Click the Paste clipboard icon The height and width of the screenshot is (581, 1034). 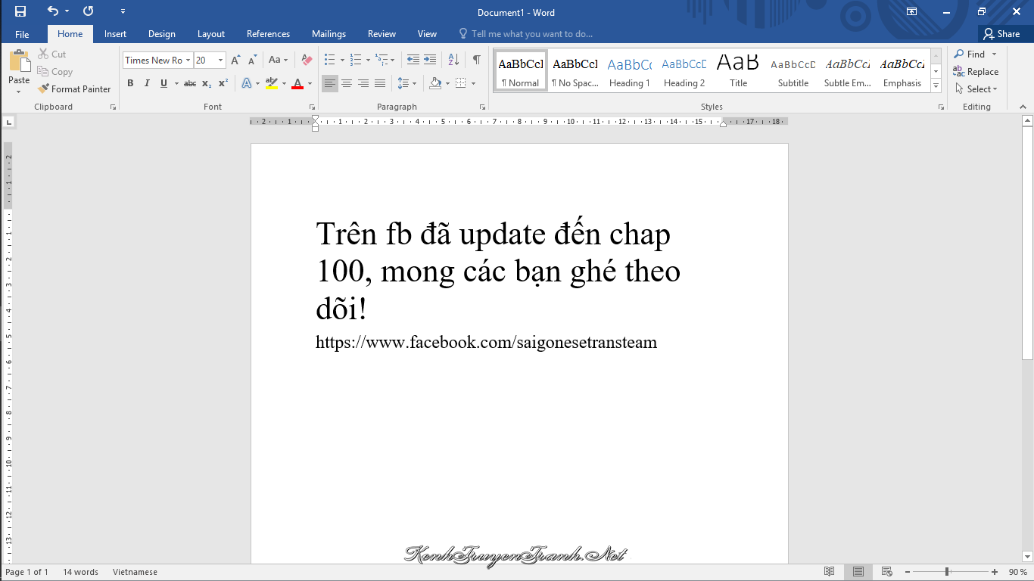click(19, 62)
